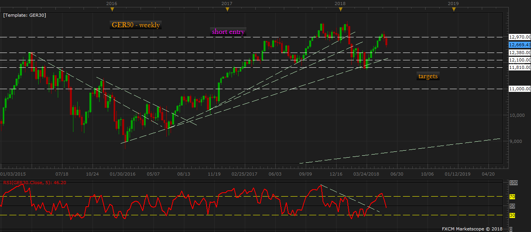The width and height of the screenshot is (531, 232).
Task: Click the 2016 year label in top axis
Action: pos(112,3)
